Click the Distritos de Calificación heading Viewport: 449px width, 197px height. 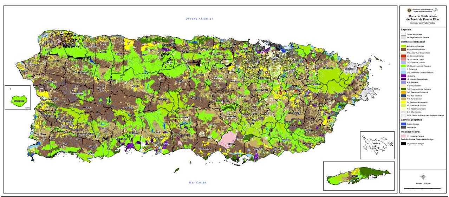(x=413, y=42)
